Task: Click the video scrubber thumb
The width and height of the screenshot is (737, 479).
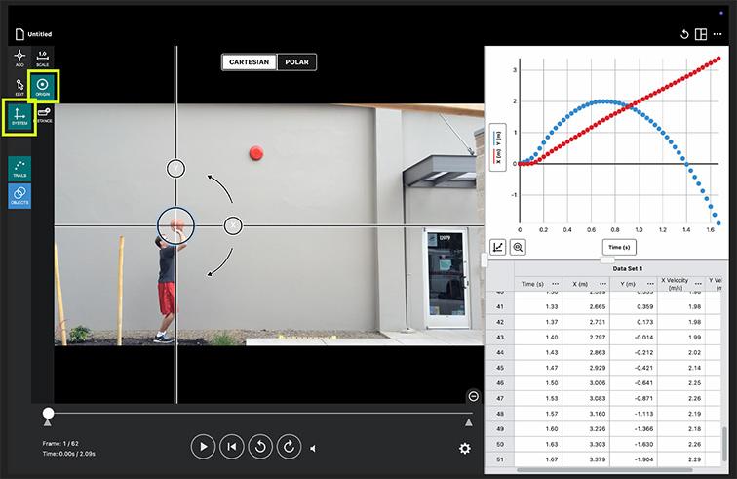Action: coord(48,413)
